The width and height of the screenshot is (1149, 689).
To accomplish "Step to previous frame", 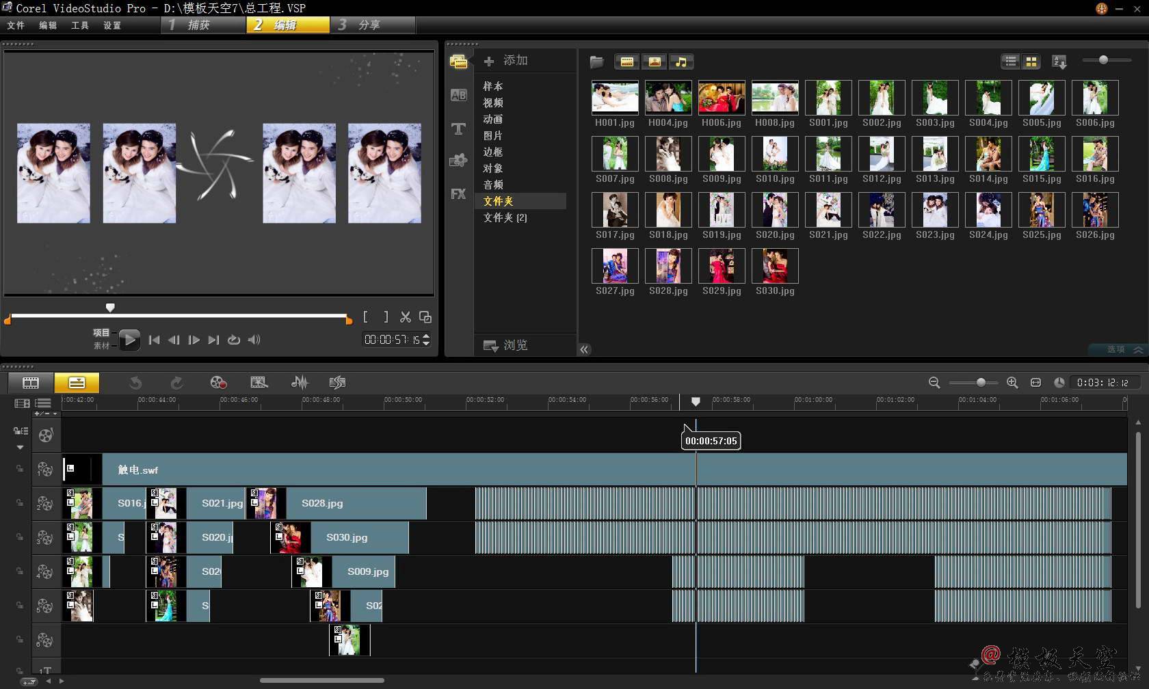I will tap(174, 340).
